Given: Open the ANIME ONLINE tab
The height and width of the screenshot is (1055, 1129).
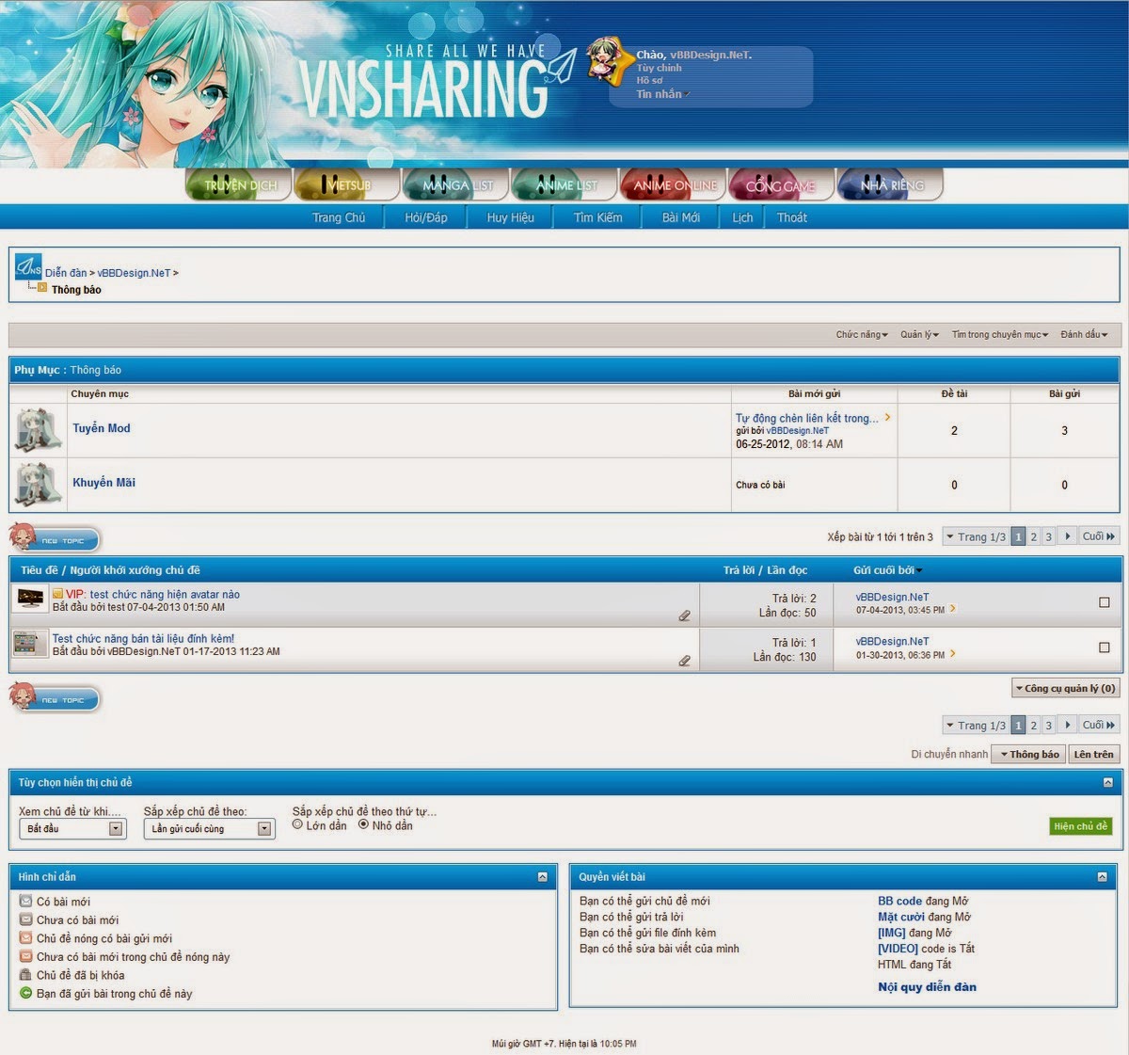Looking at the screenshot, I should [674, 184].
